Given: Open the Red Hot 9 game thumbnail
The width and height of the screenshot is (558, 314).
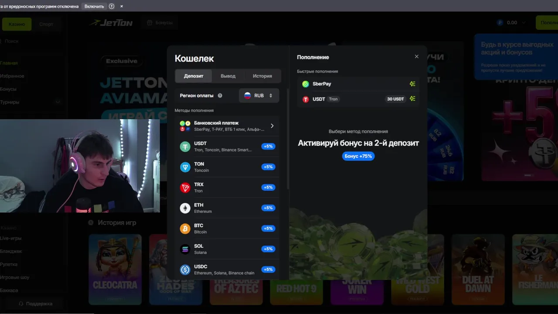Looking at the screenshot, I should [296, 292].
